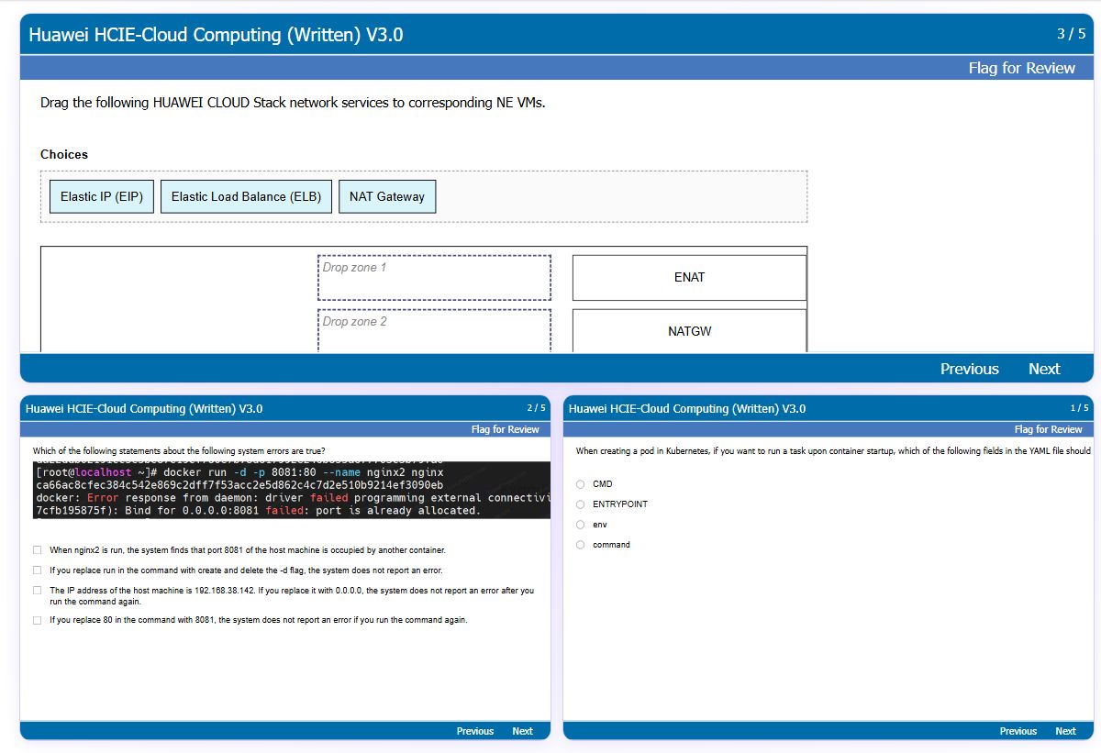Click the Kubernetes pod question text
The image size is (1101, 753).
coord(832,451)
